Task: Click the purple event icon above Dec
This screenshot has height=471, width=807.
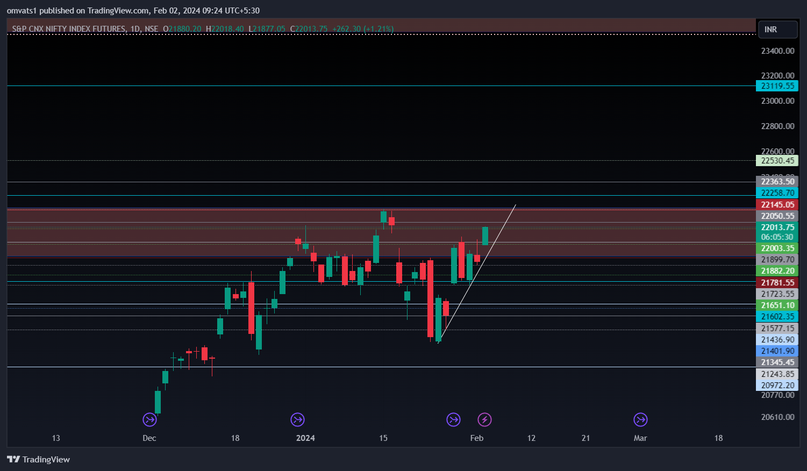Action: [x=149, y=419]
